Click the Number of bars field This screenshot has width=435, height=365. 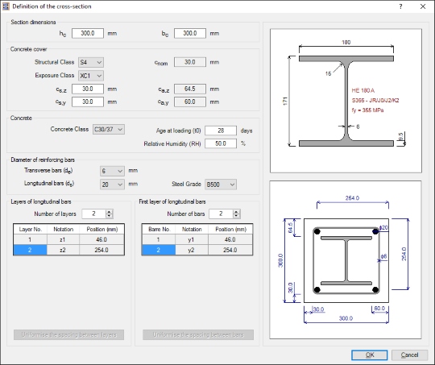click(221, 214)
